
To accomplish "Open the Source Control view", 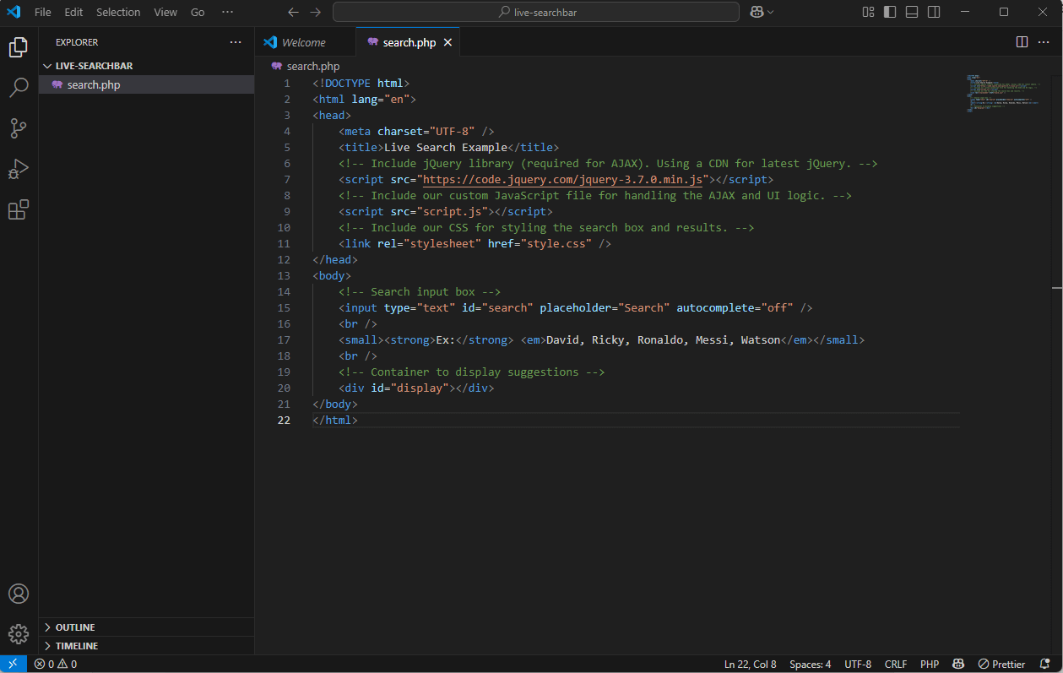I will (19, 128).
